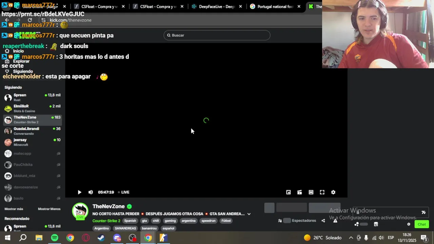Open system volume tray icon
The height and width of the screenshot is (244, 434).
pyautogui.click(x=381, y=238)
